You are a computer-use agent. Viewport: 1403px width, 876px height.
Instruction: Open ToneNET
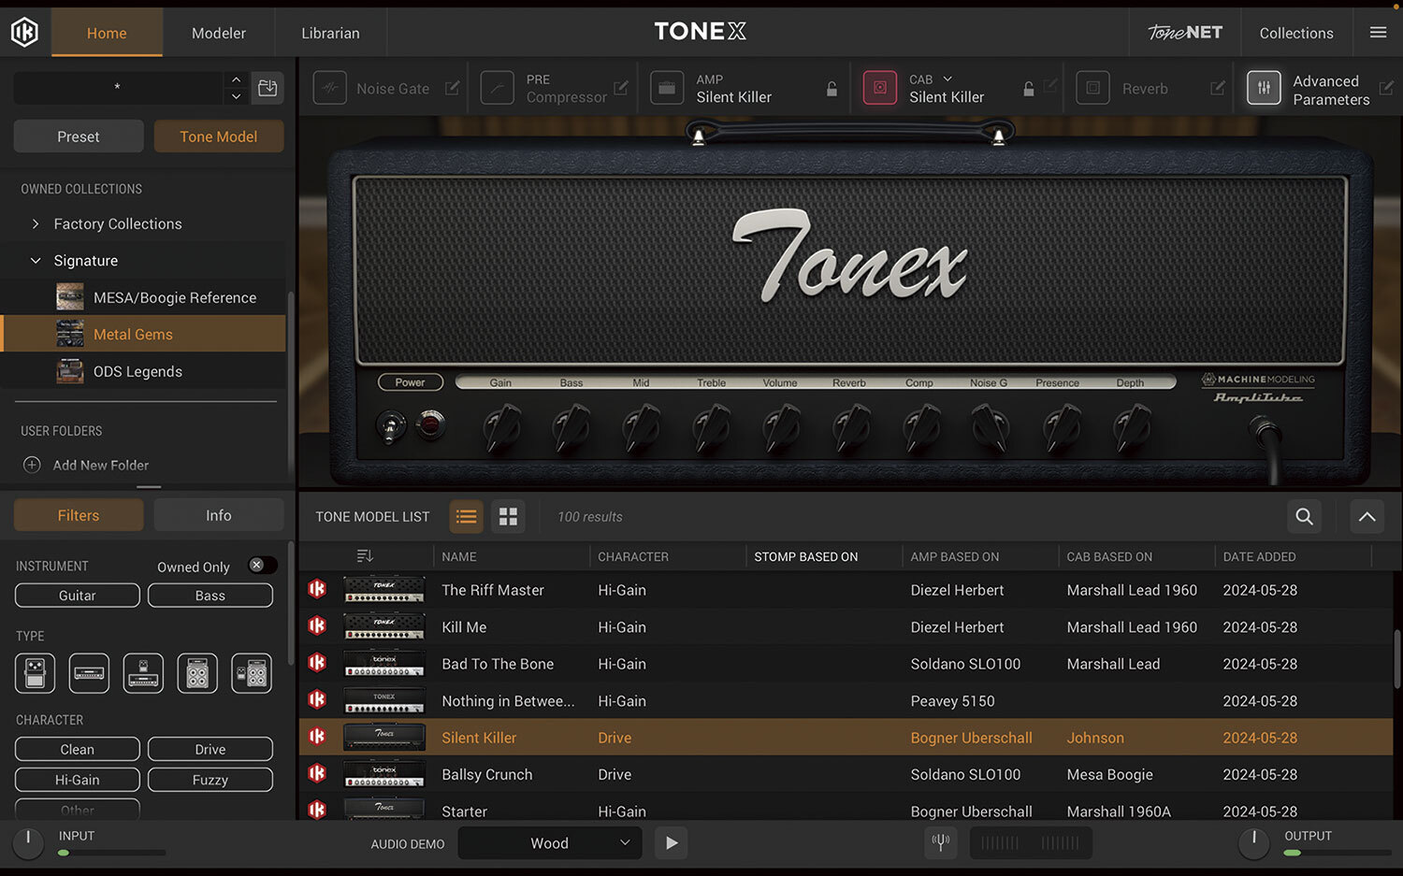point(1185,33)
